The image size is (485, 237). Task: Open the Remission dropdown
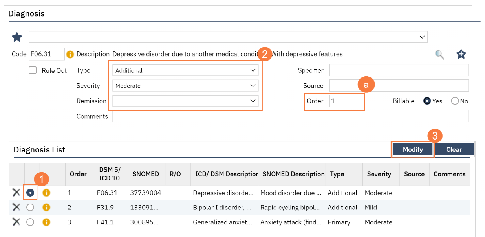185,101
